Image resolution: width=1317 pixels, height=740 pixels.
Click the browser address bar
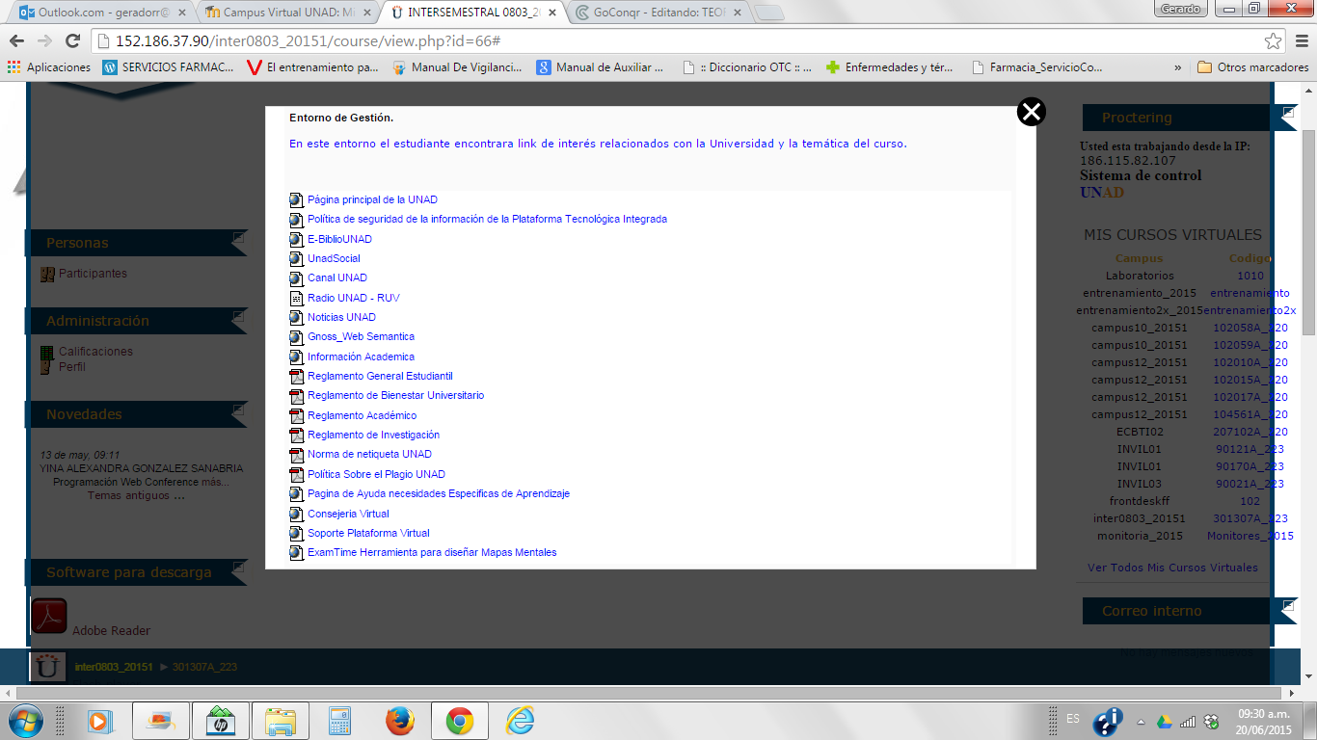click(686, 41)
